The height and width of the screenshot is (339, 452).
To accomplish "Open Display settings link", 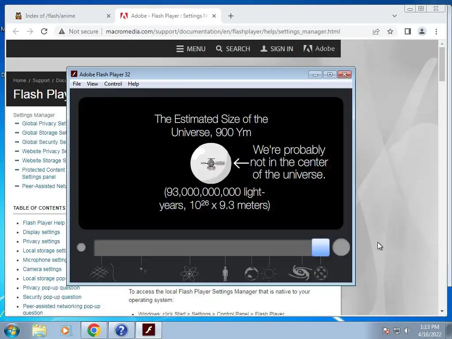I will pos(41,232).
